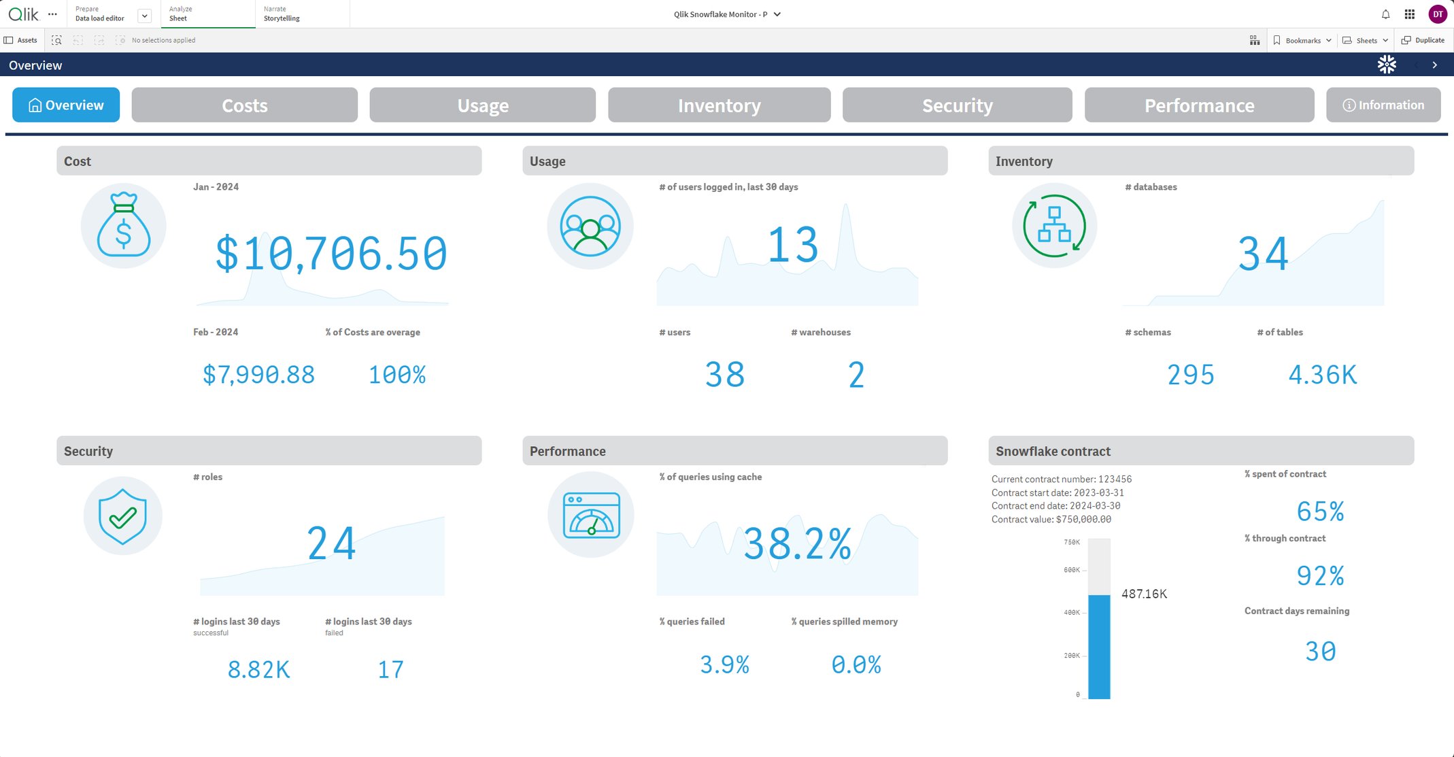Go to the Costs sheet
The height and width of the screenshot is (757, 1454).
(x=245, y=105)
